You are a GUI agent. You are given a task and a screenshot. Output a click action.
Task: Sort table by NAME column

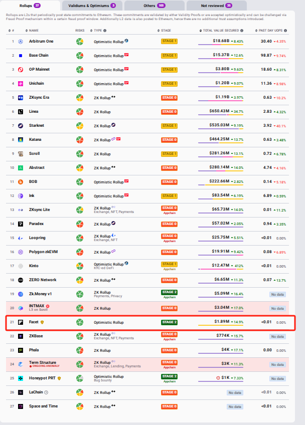tap(32, 31)
